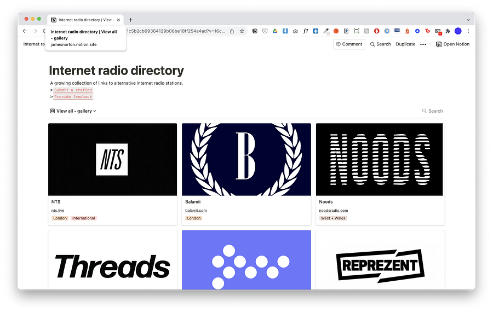The image size is (493, 313).
Task: Save page with the Pocket extension icon
Action: click(x=265, y=31)
